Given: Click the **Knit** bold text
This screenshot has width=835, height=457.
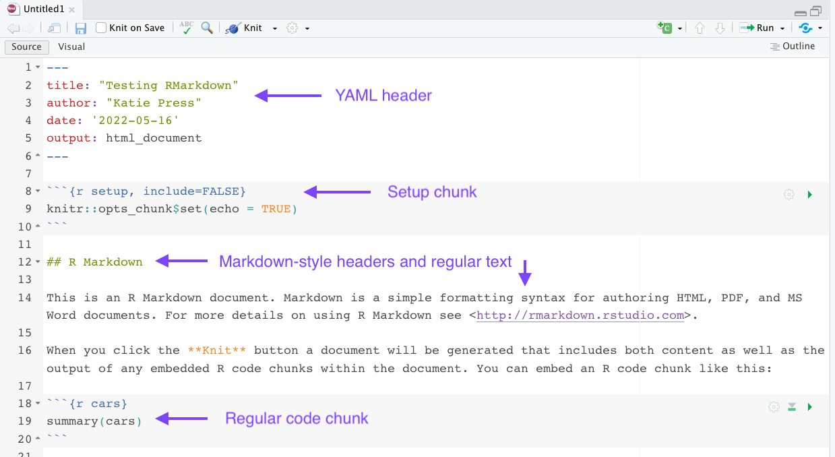Looking at the screenshot, I should [217, 351].
